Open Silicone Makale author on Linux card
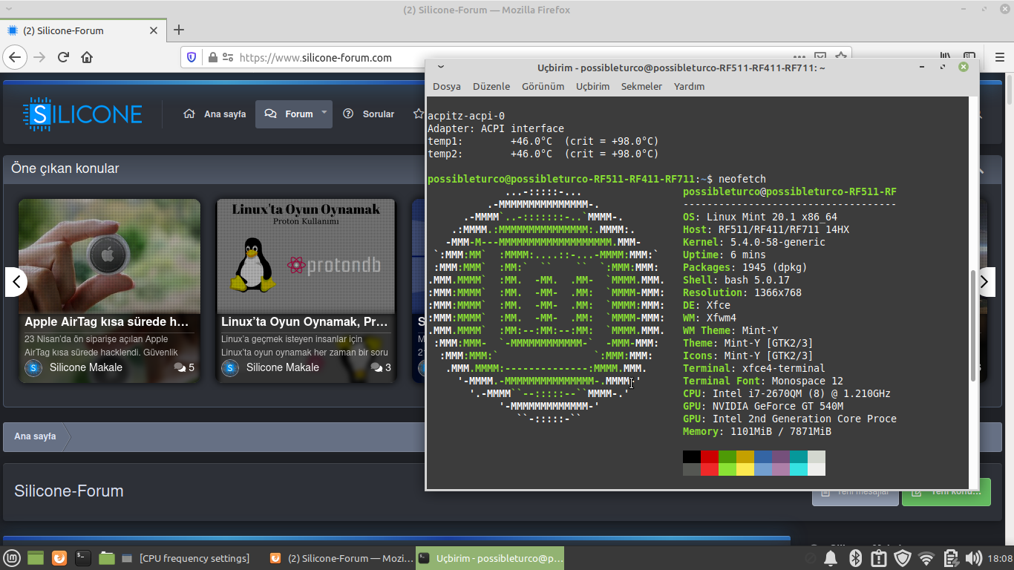Viewport: 1014px width, 570px height. tap(283, 367)
